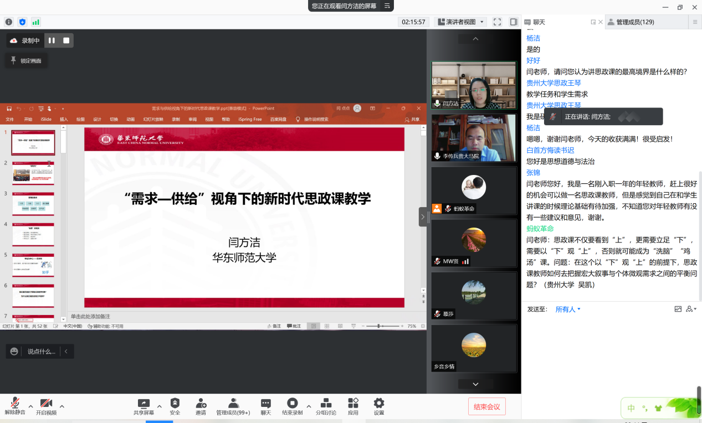Open the 演讲者视图 view layout dropdown
702x423 pixels.
pos(461,22)
